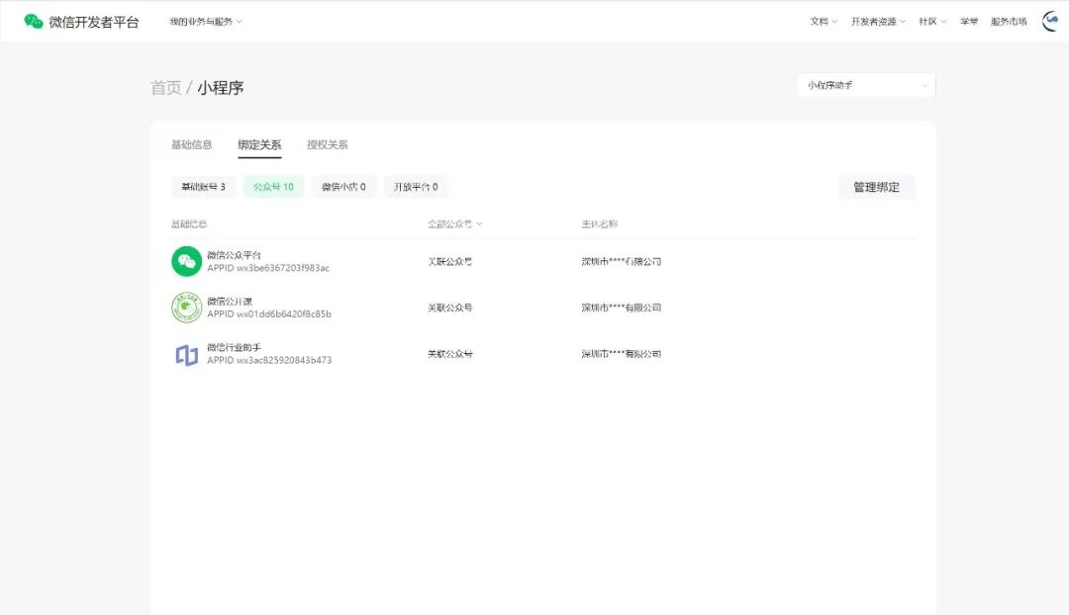Viewport: 1069px width, 615px height.
Task: Click 关联公众号 in the 微信公众平台 row
Action: [x=450, y=262]
